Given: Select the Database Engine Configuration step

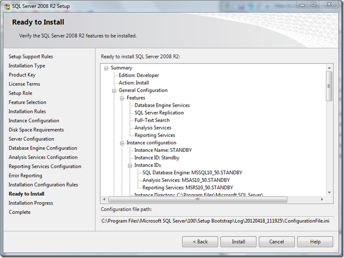Looking at the screenshot, I should click(x=43, y=148).
